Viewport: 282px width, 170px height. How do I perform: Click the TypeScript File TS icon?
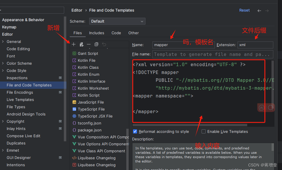tap(74, 109)
